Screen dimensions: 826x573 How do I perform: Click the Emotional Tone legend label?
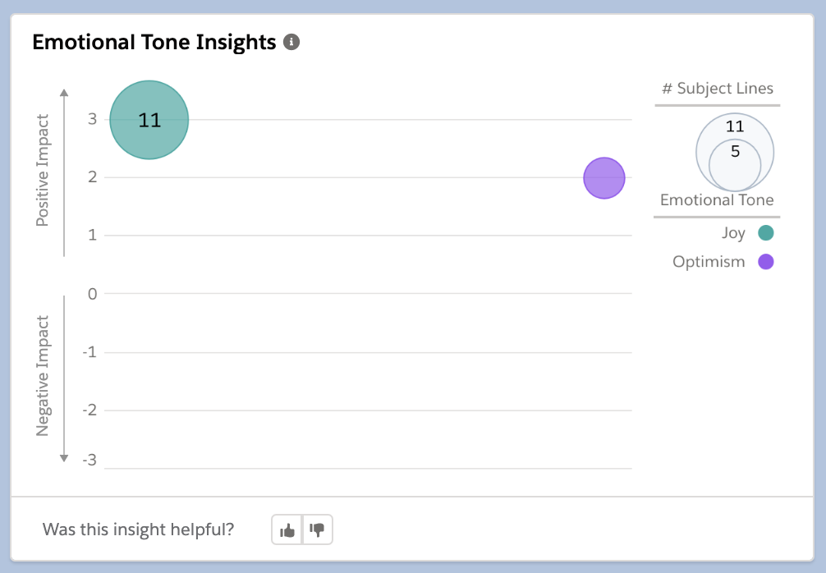(717, 199)
